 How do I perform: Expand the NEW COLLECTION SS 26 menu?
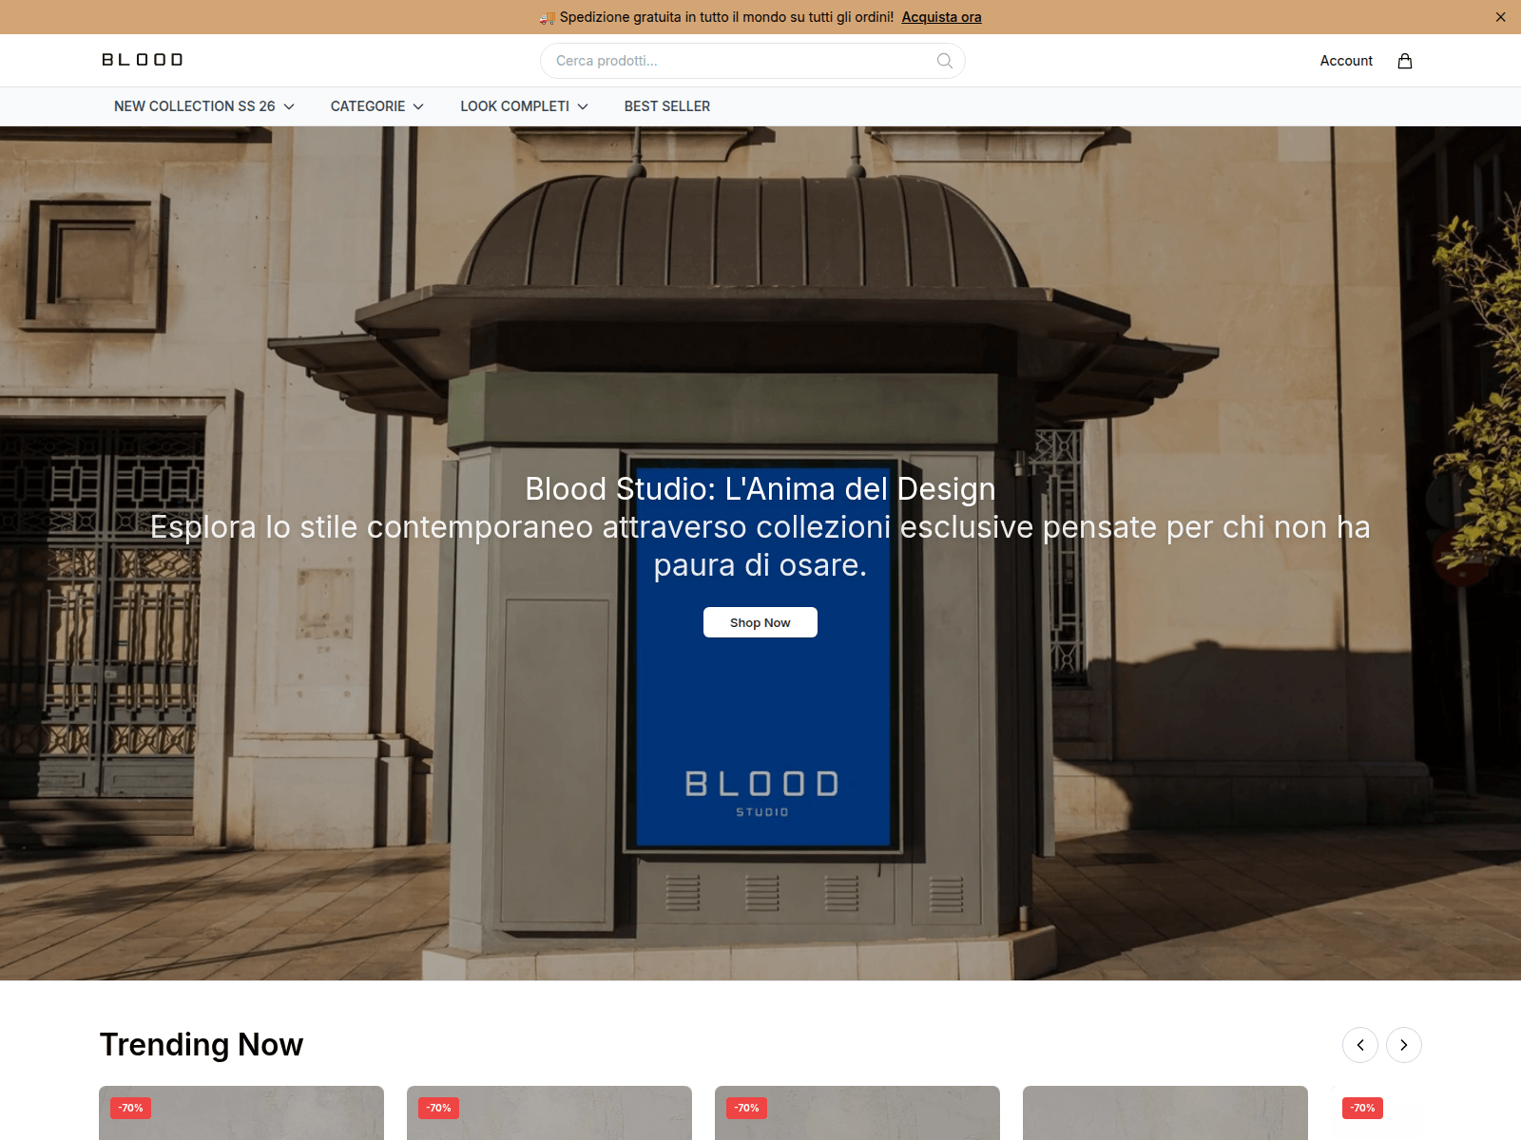pyautogui.click(x=204, y=106)
